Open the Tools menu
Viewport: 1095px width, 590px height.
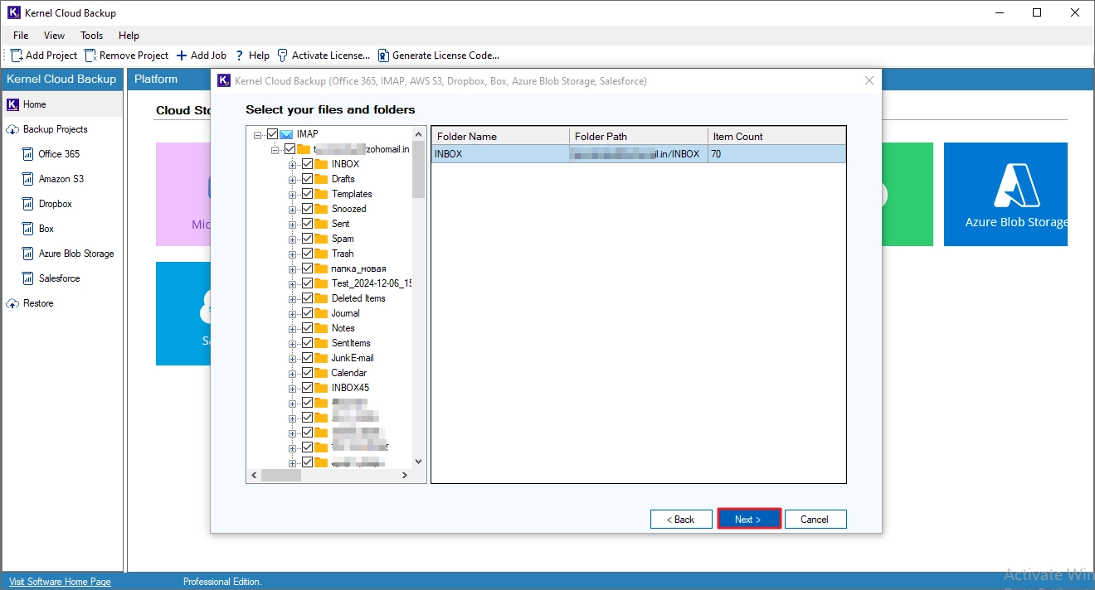(x=92, y=36)
